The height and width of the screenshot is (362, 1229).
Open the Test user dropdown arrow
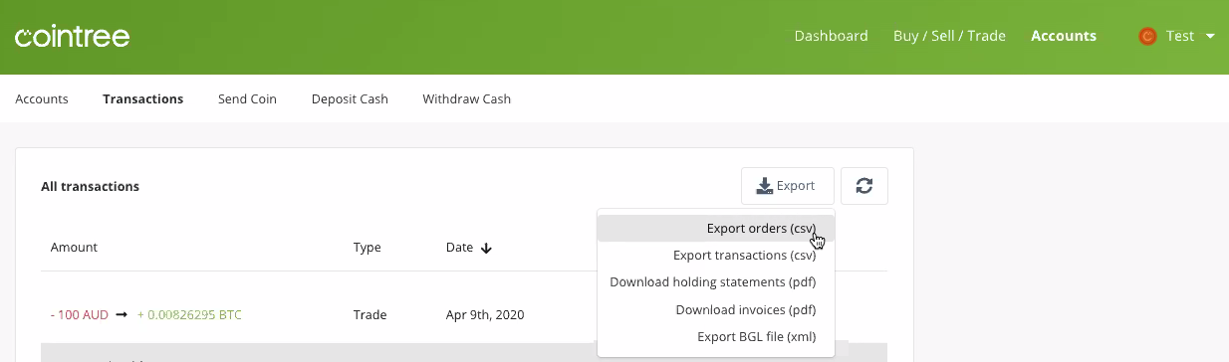(1210, 36)
